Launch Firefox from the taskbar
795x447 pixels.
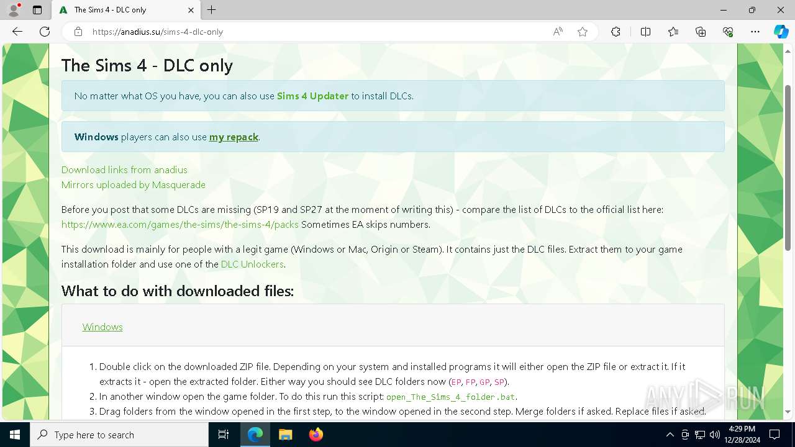pyautogui.click(x=316, y=435)
